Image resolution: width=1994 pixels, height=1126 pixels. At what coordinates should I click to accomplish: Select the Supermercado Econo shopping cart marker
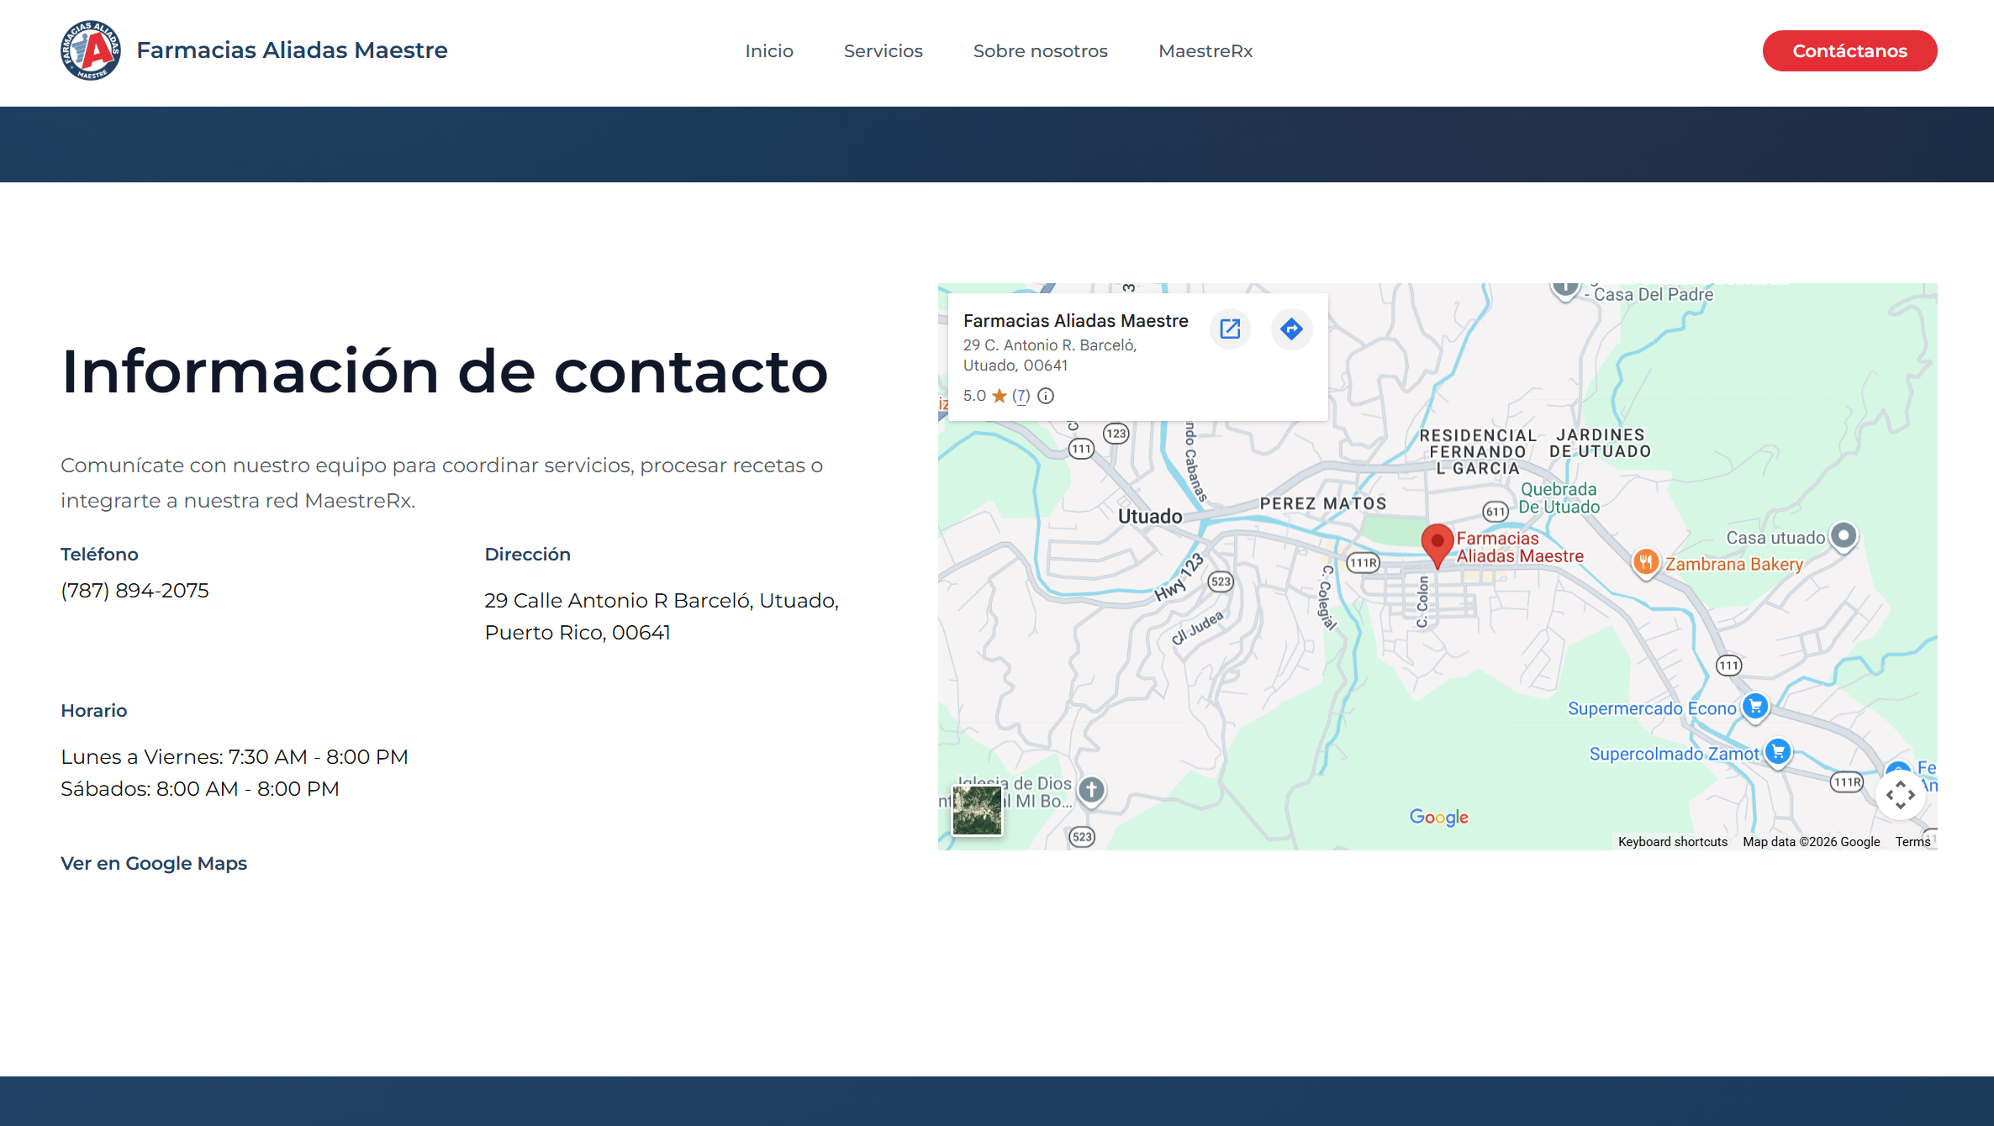1754,708
